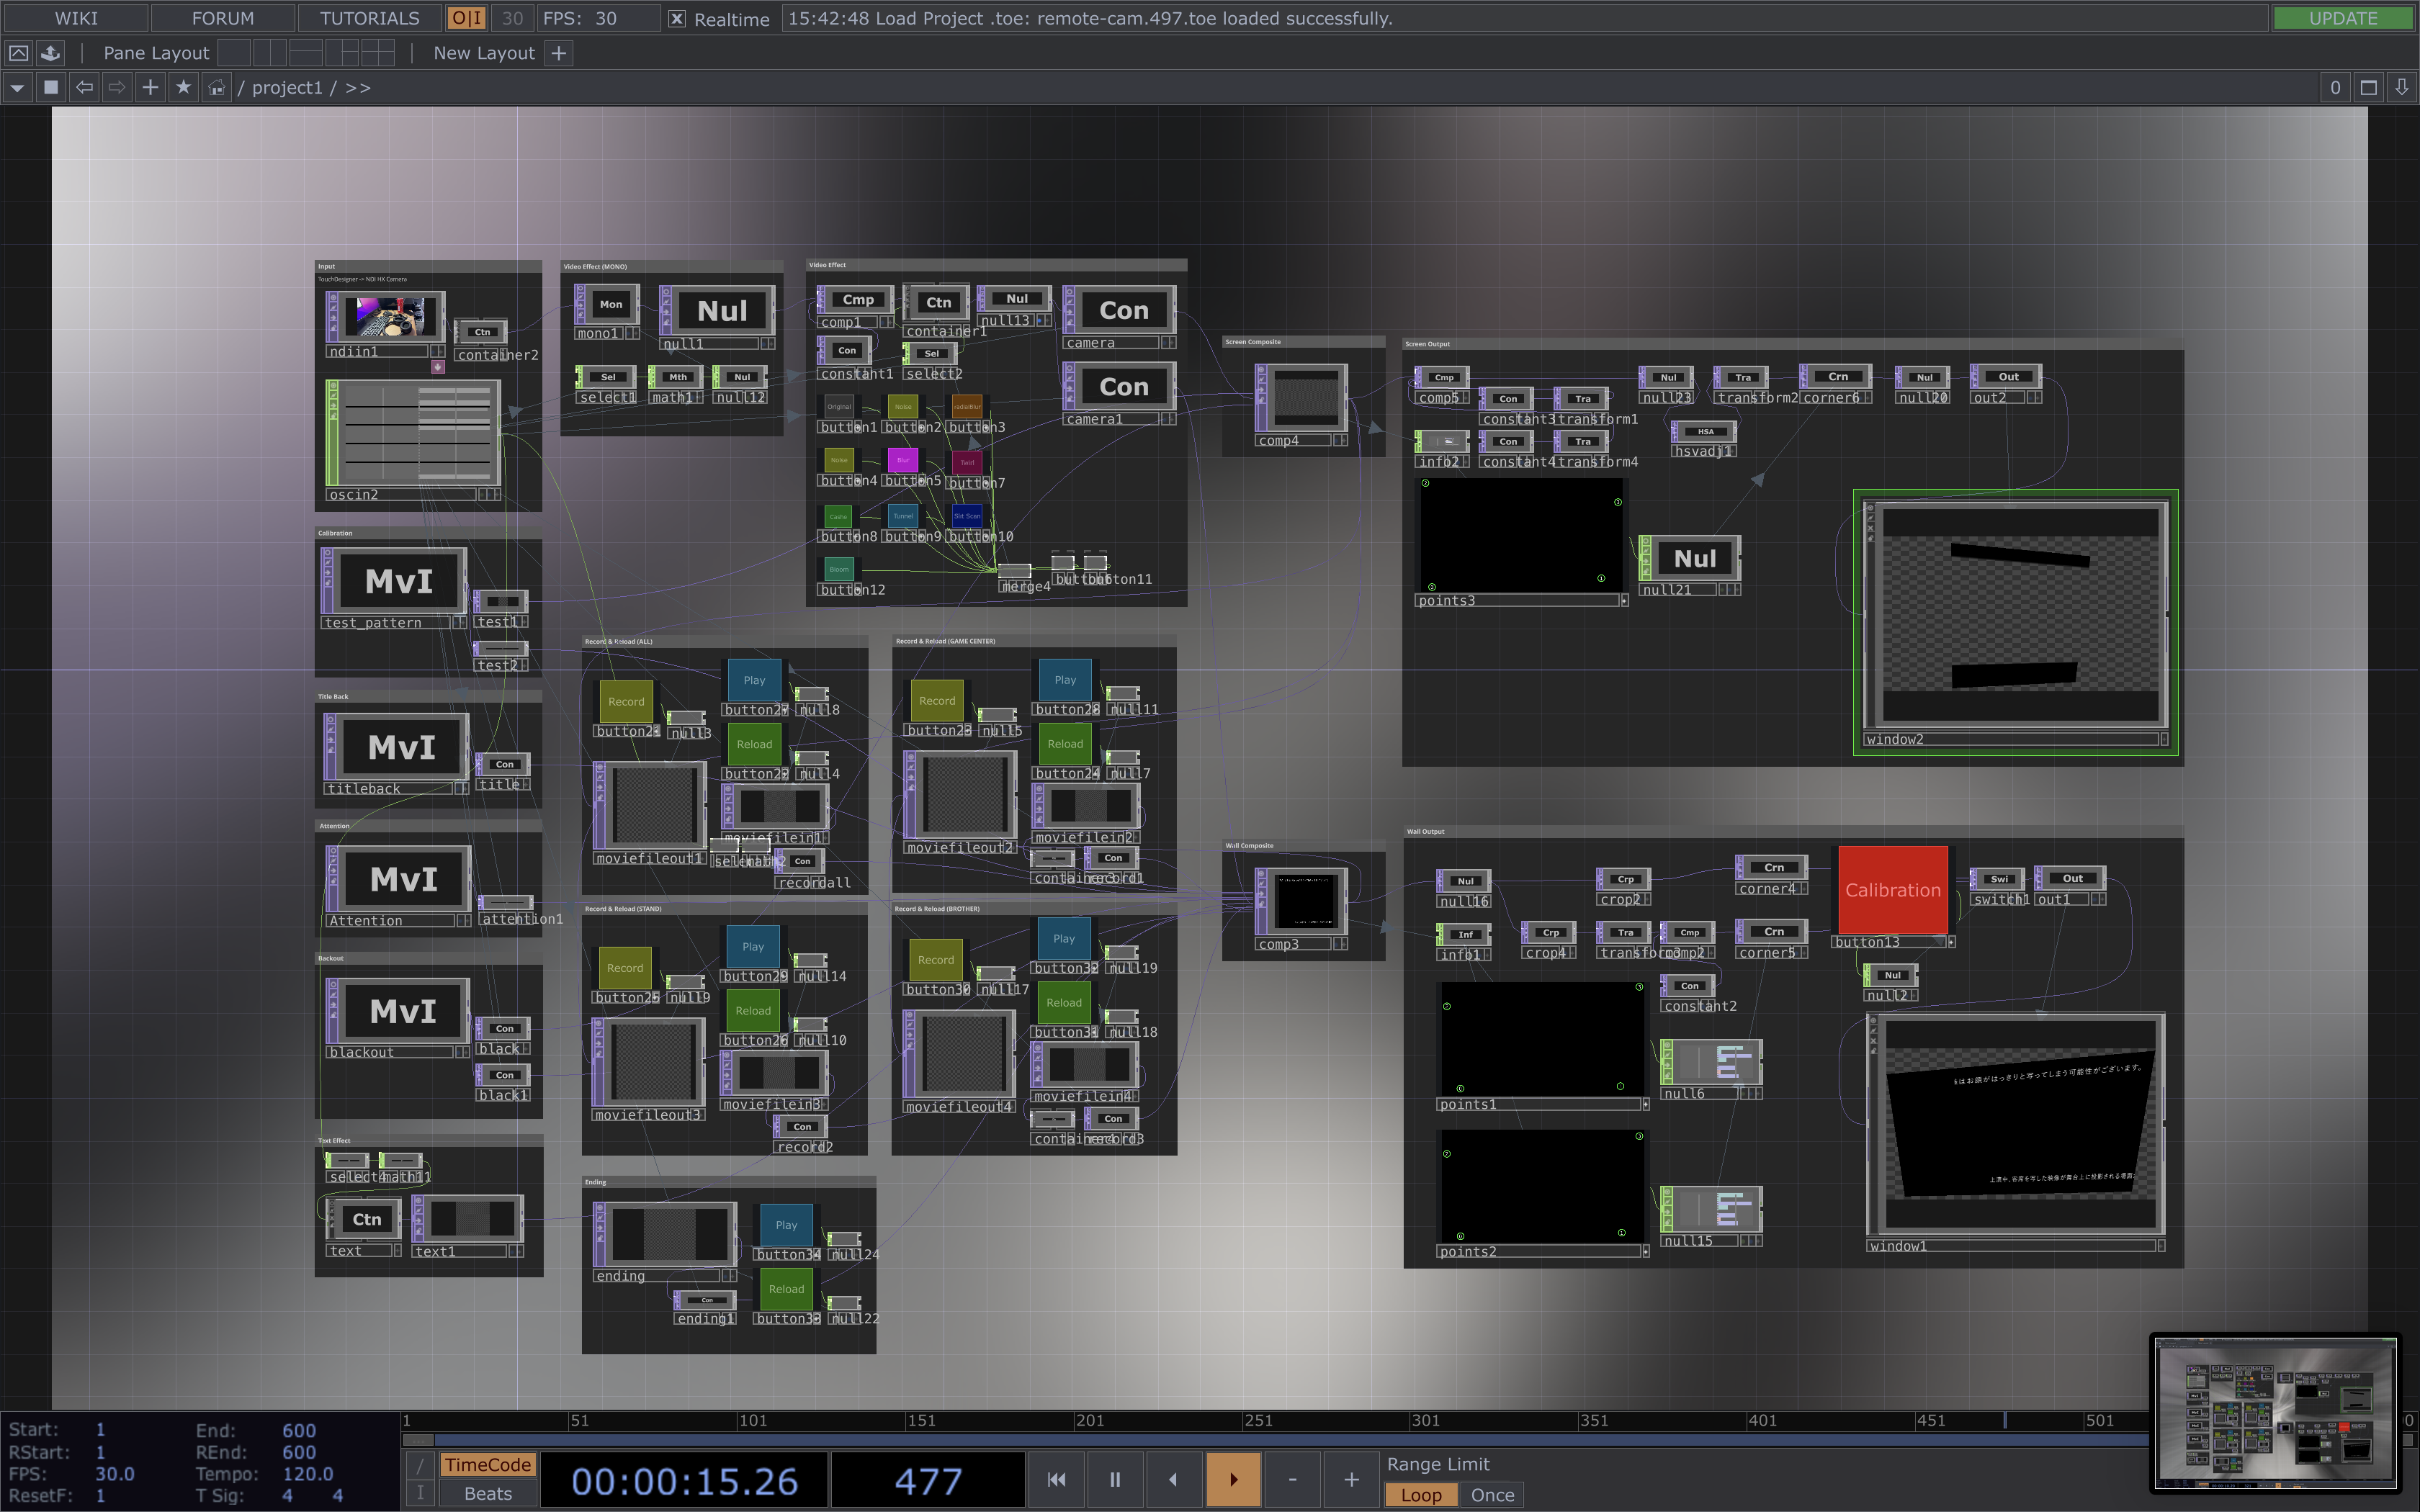Add a new layout with the plus icon
Image resolution: width=2420 pixels, height=1512 pixels.
click(559, 53)
